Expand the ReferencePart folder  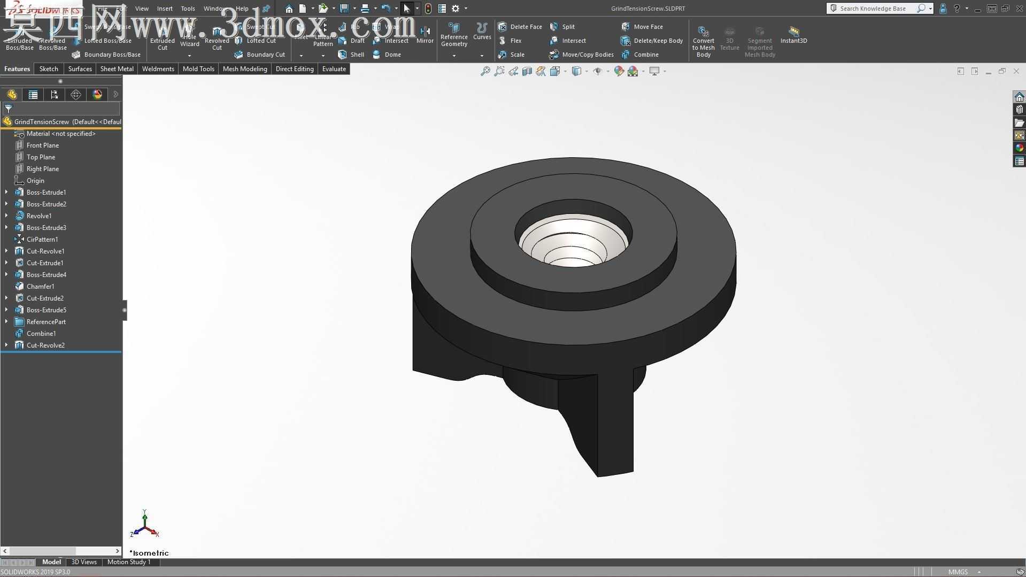(x=6, y=321)
